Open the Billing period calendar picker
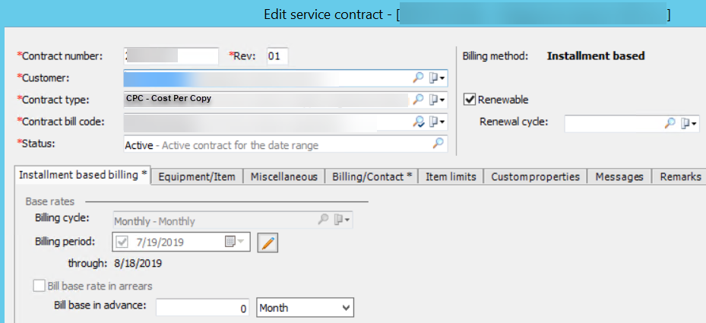The width and height of the screenshot is (706, 323). [x=234, y=242]
